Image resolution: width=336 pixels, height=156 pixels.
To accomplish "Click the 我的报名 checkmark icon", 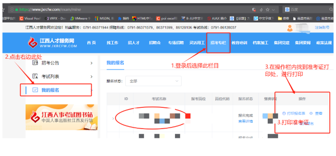I will pyautogui.click(x=35, y=90).
